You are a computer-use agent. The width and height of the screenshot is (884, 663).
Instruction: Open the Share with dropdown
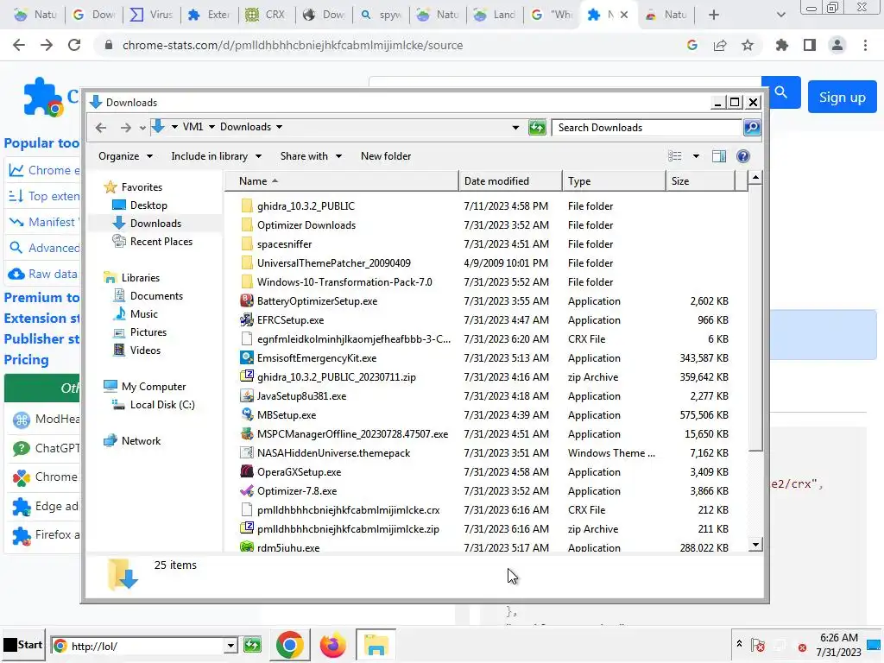point(311,156)
